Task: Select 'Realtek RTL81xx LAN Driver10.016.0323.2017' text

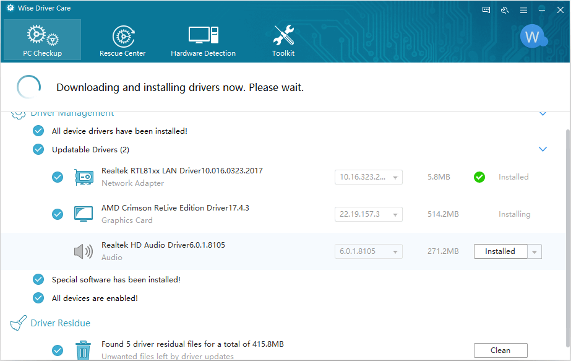Action: 182,171
